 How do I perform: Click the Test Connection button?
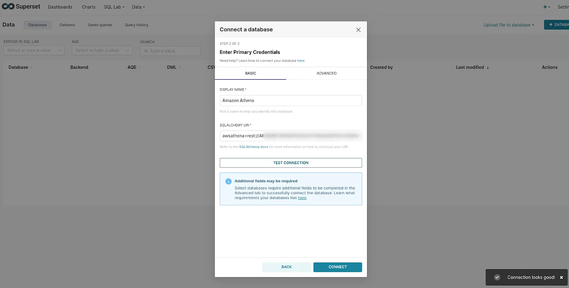(291, 163)
